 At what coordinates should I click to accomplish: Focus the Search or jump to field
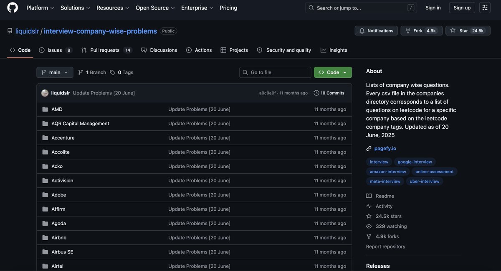click(x=361, y=7)
